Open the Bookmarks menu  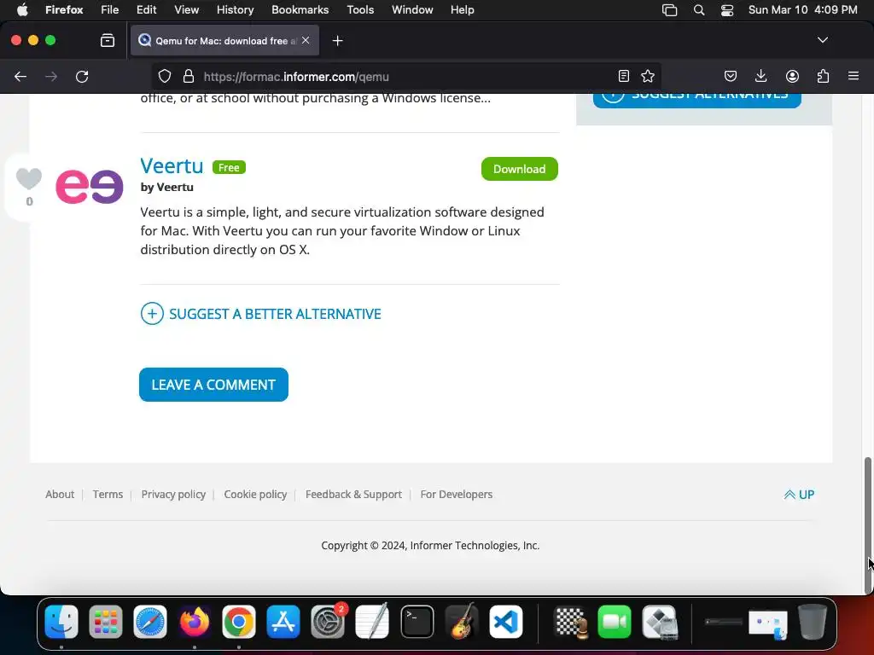coord(300,9)
